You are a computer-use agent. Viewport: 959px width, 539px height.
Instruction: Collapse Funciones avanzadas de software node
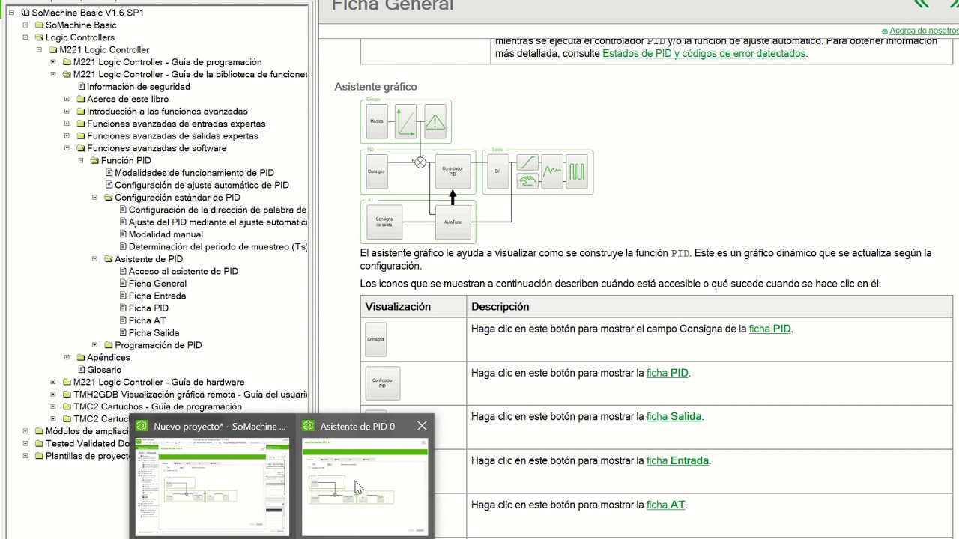point(67,148)
